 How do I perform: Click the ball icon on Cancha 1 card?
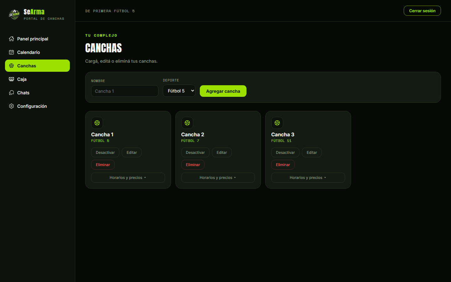tap(97, 123)
